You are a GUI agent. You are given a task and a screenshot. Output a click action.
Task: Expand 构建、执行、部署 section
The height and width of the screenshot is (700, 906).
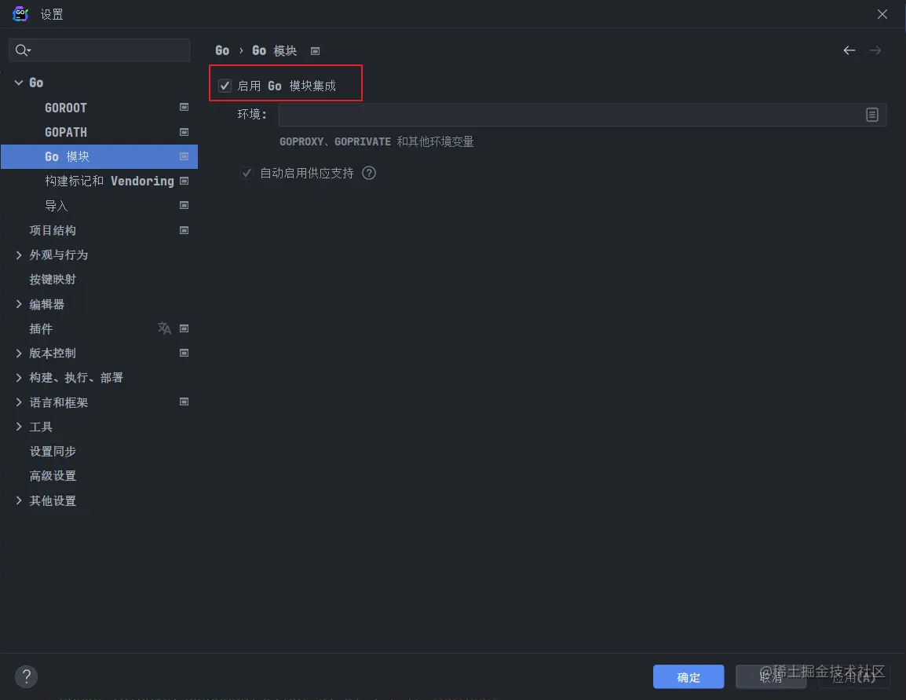[x=19, y=377]
